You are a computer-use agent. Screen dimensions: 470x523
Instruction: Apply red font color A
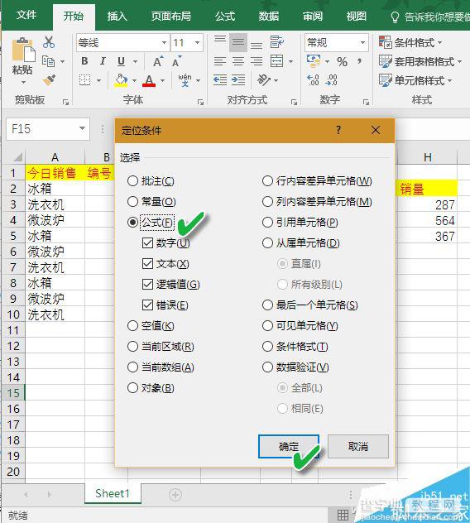click(x=149, y=80)
